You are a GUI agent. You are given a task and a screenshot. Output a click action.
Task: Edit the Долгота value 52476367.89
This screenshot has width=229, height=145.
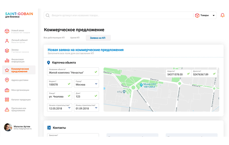tap(204, 73)
